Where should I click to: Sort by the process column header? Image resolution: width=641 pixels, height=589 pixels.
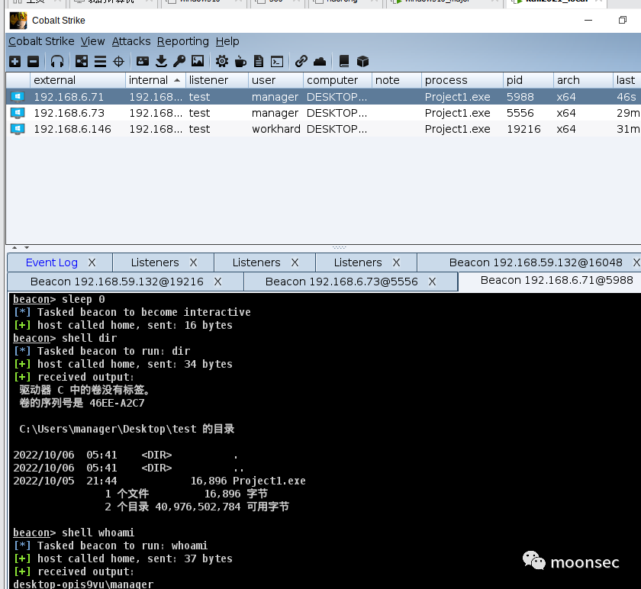point(462,80)
